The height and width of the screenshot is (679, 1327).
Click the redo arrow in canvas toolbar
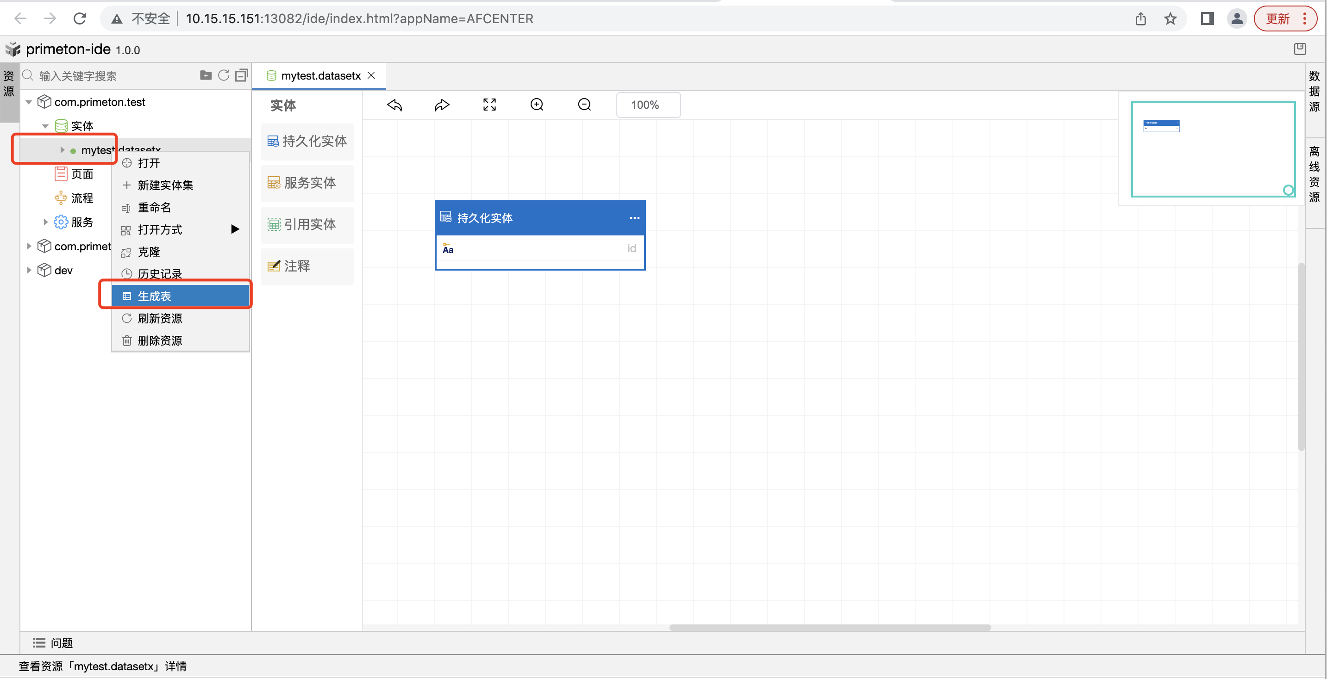[x=441, y=105]
